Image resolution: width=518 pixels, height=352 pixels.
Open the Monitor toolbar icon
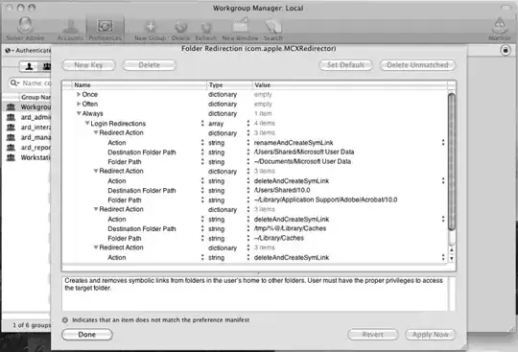(499, 29)
